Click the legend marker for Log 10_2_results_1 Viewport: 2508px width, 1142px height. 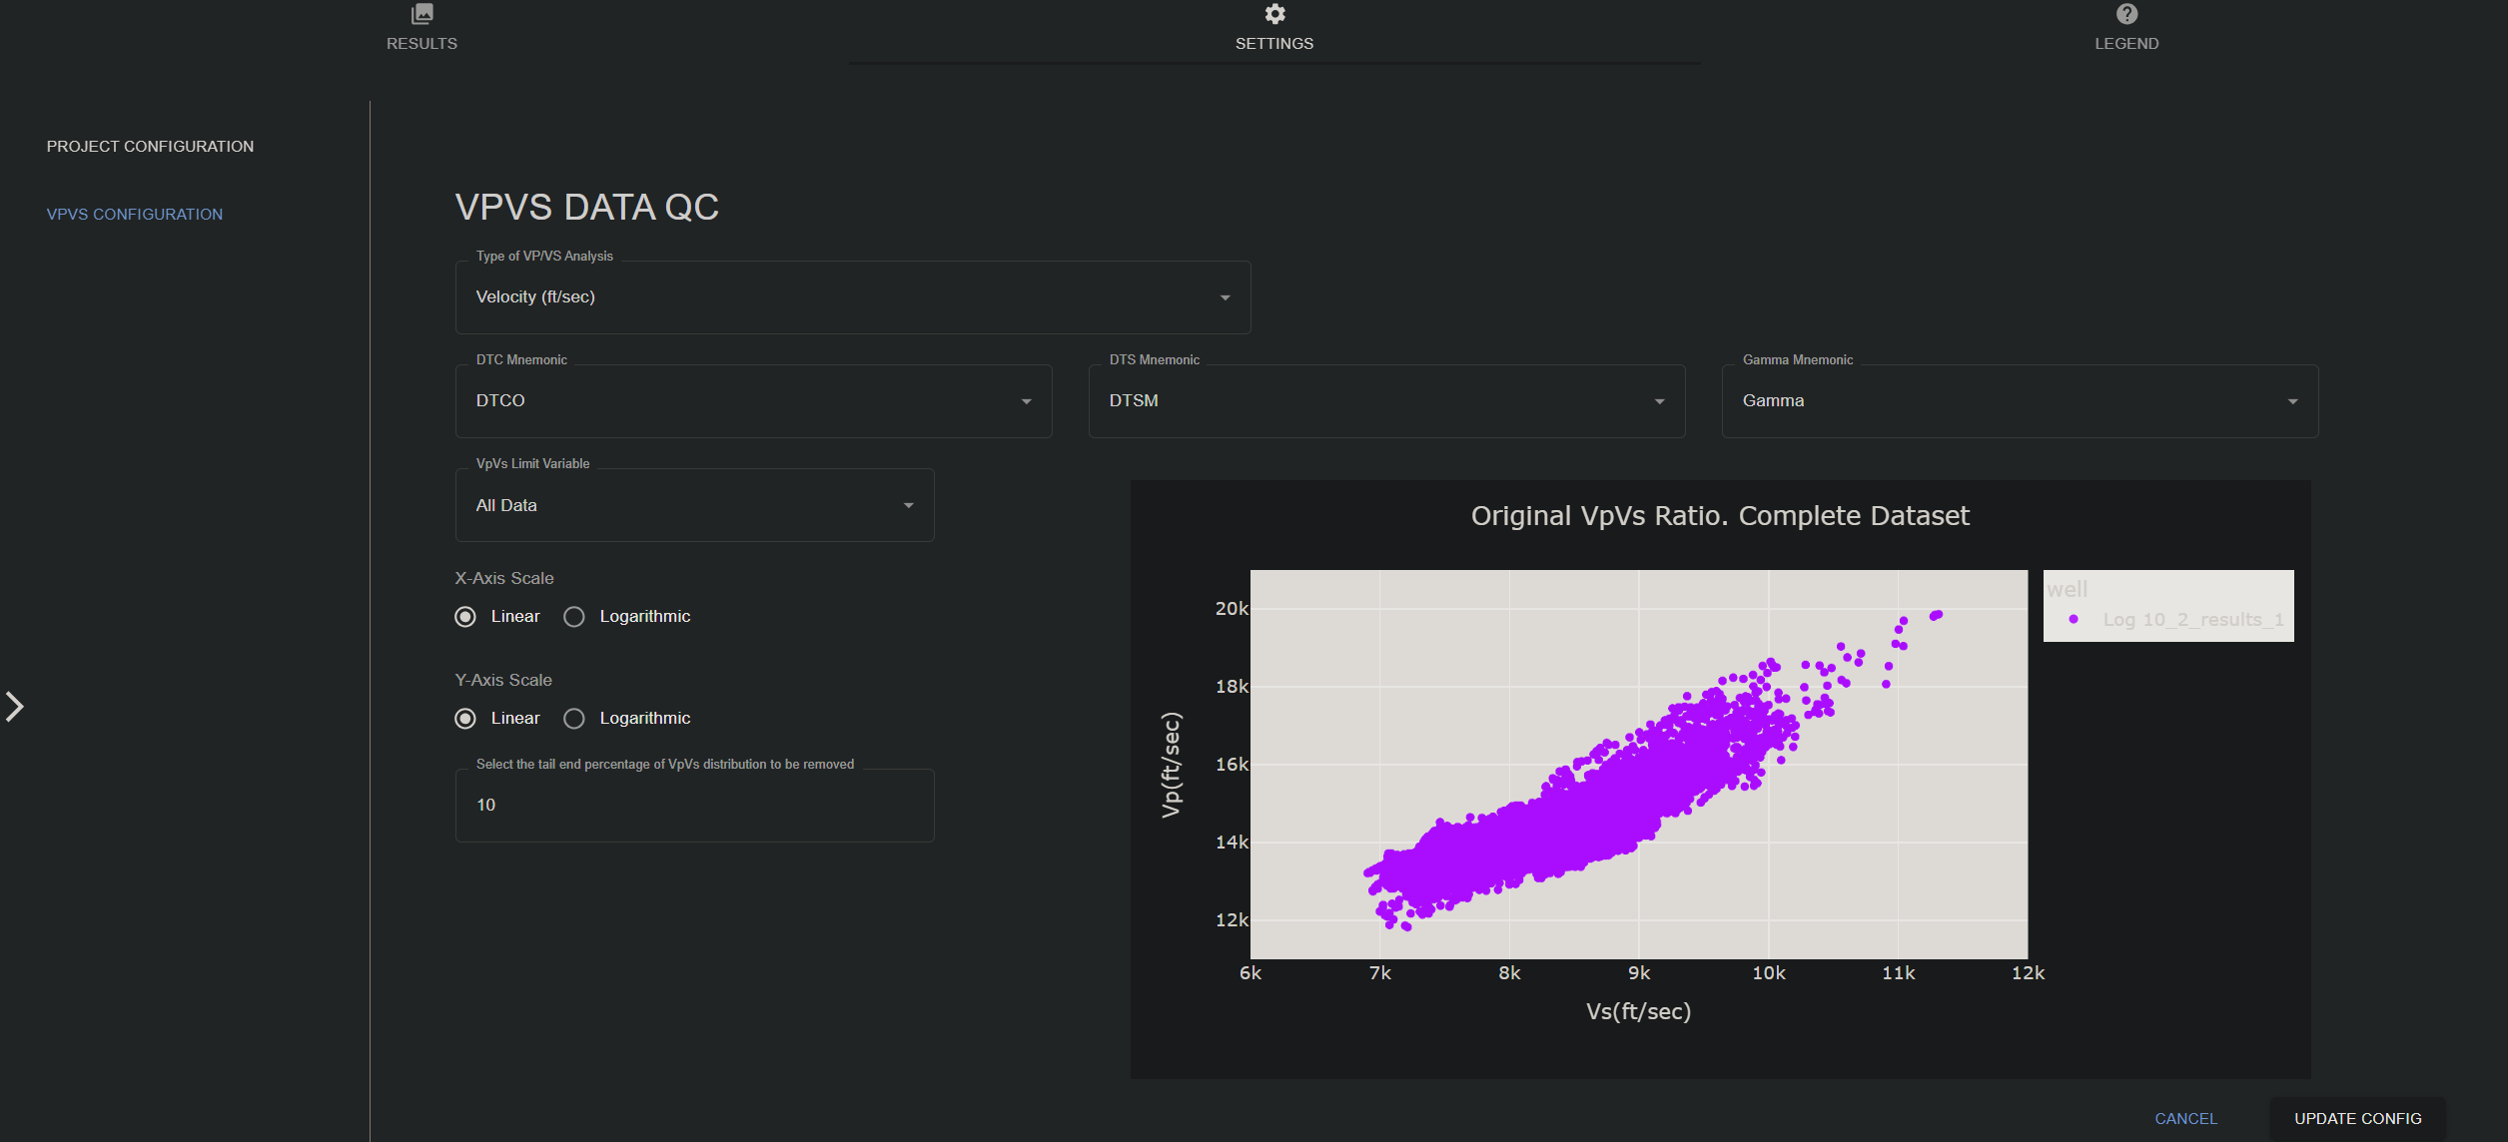tap(2075, 619)
